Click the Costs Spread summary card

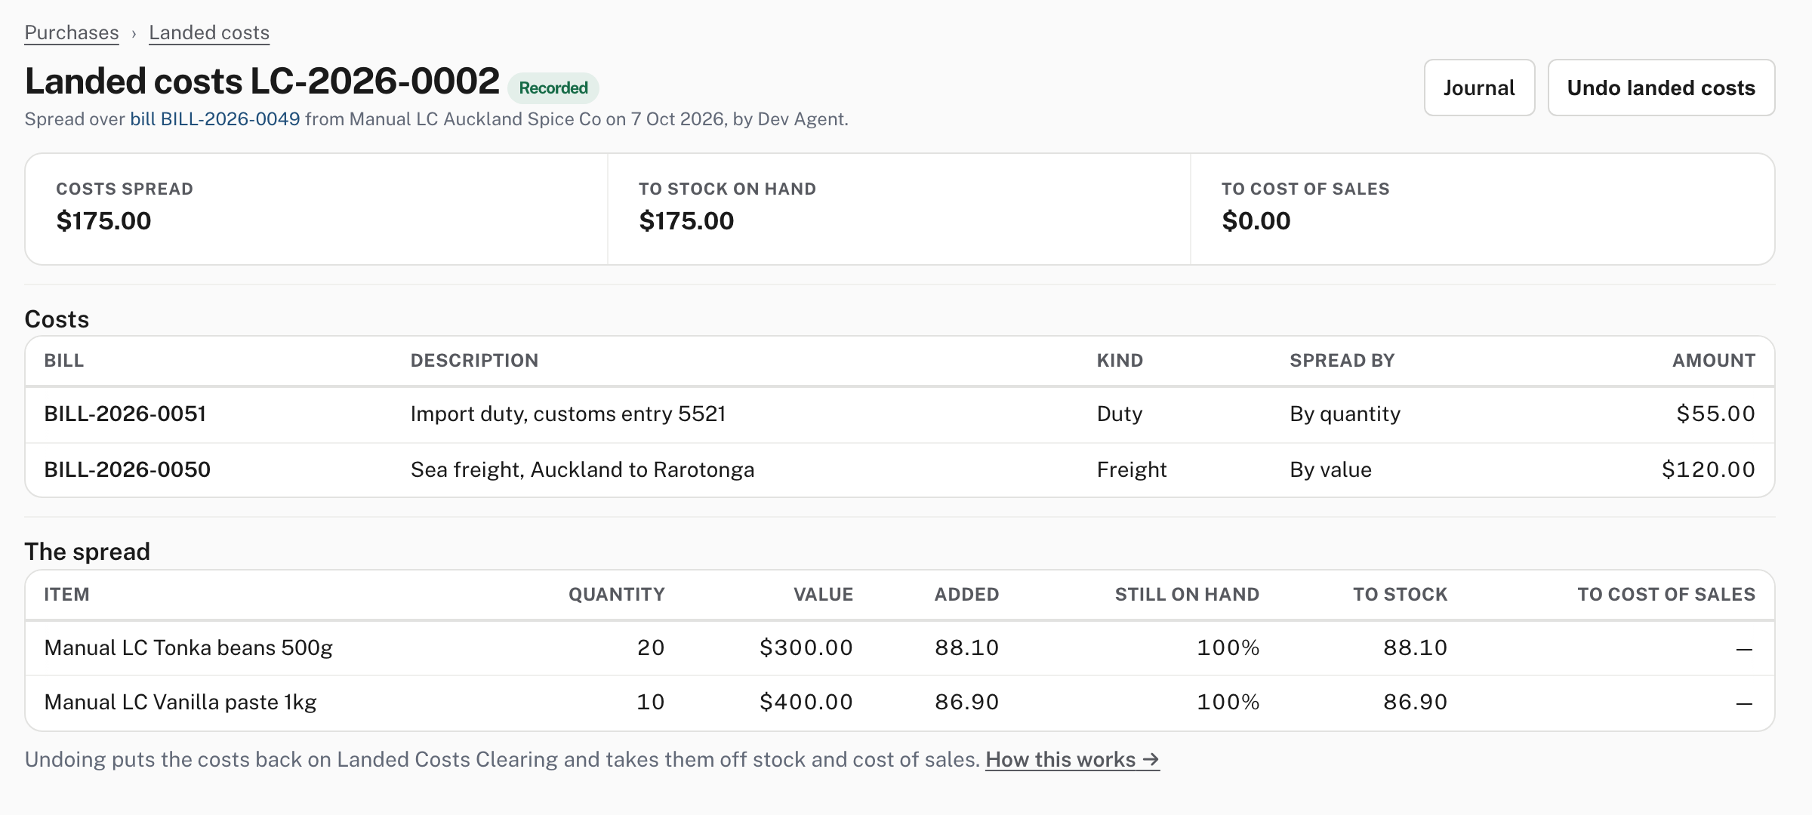316,209
